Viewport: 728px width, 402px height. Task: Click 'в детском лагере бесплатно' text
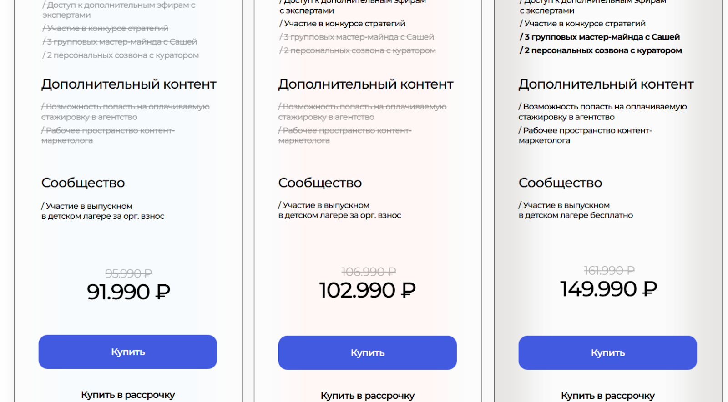tap(576, 215)
